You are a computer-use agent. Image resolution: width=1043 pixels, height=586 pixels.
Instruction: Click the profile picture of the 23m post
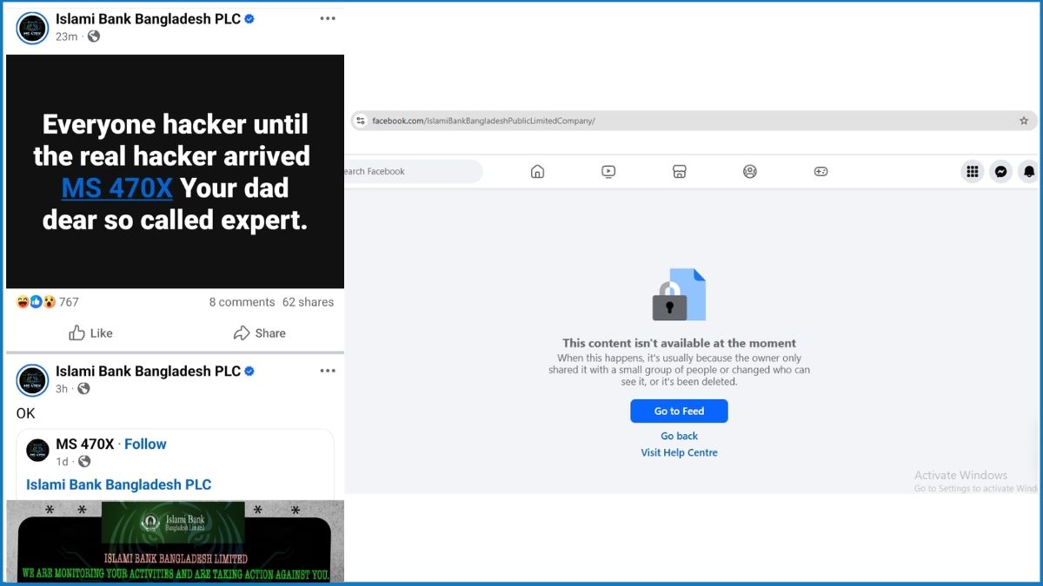[32, 28]
